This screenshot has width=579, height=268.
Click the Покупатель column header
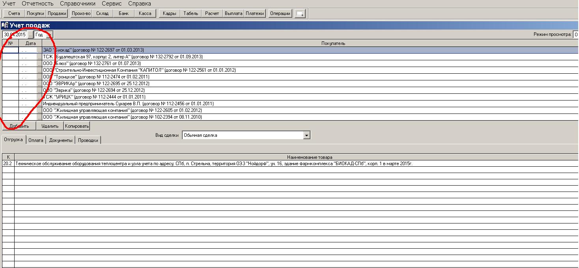click(x=333, y=43)
